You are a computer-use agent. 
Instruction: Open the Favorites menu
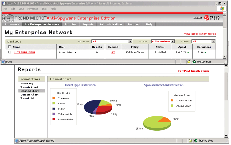32,9
